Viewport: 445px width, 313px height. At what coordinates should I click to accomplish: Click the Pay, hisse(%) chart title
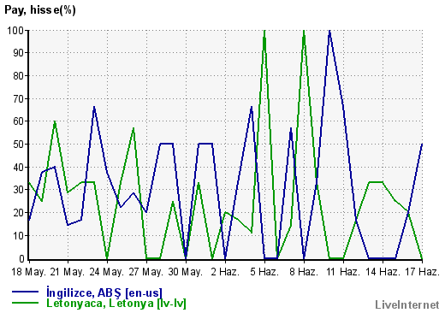[x=40, y=10]
